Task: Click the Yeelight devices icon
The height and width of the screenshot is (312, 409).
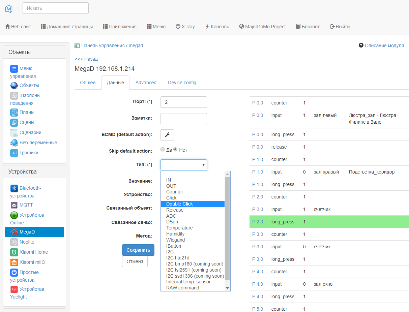Action: (x=14, y=289)
